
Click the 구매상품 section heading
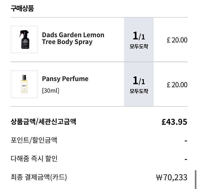22,8
